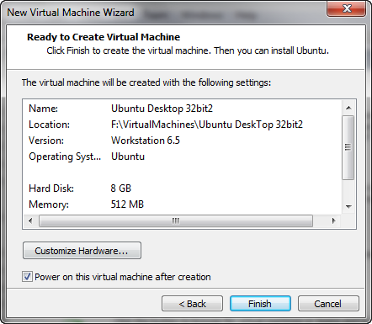Select the Name value Ubuntu Desktop 32bit2

(162, 109)
